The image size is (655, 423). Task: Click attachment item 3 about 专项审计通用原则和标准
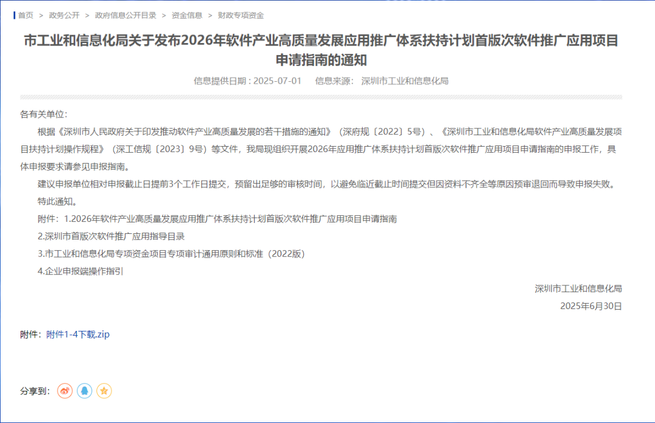171,254
